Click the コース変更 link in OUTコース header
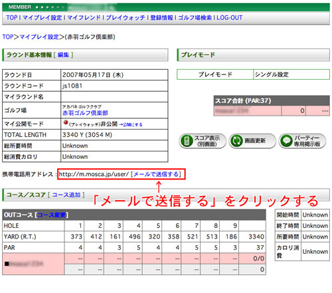 (52, 215)
